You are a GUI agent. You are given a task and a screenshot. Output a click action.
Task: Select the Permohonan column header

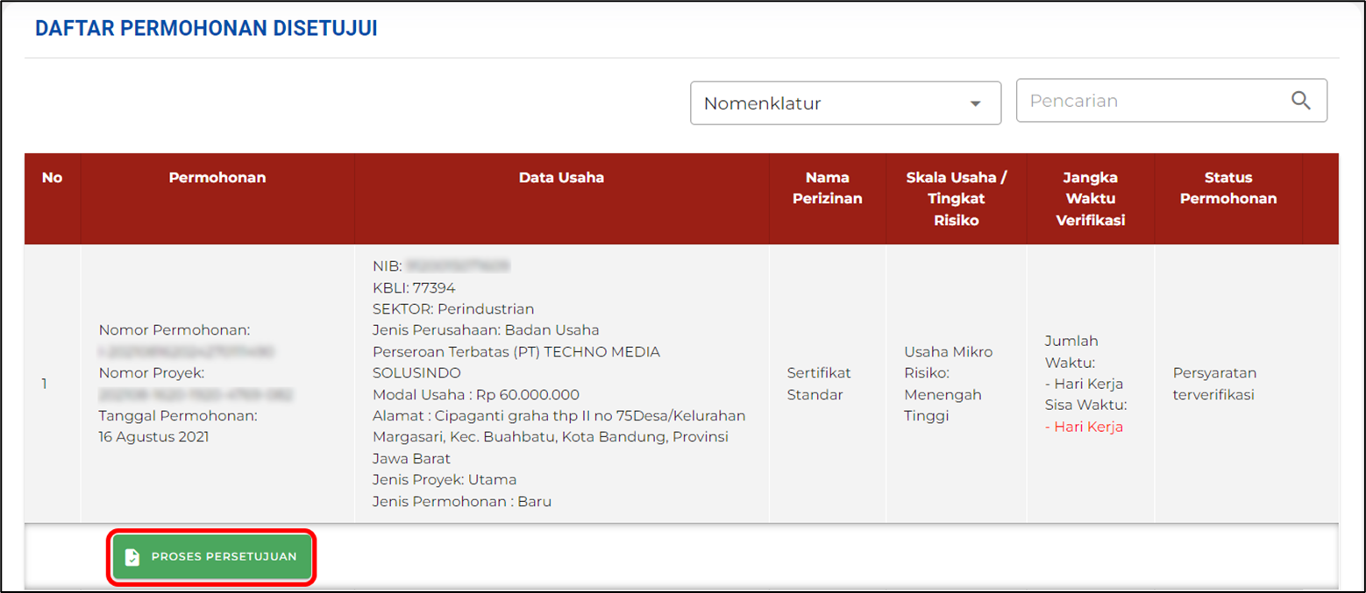[217, 178]
